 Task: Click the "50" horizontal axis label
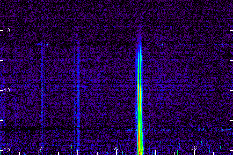[194, 148]
